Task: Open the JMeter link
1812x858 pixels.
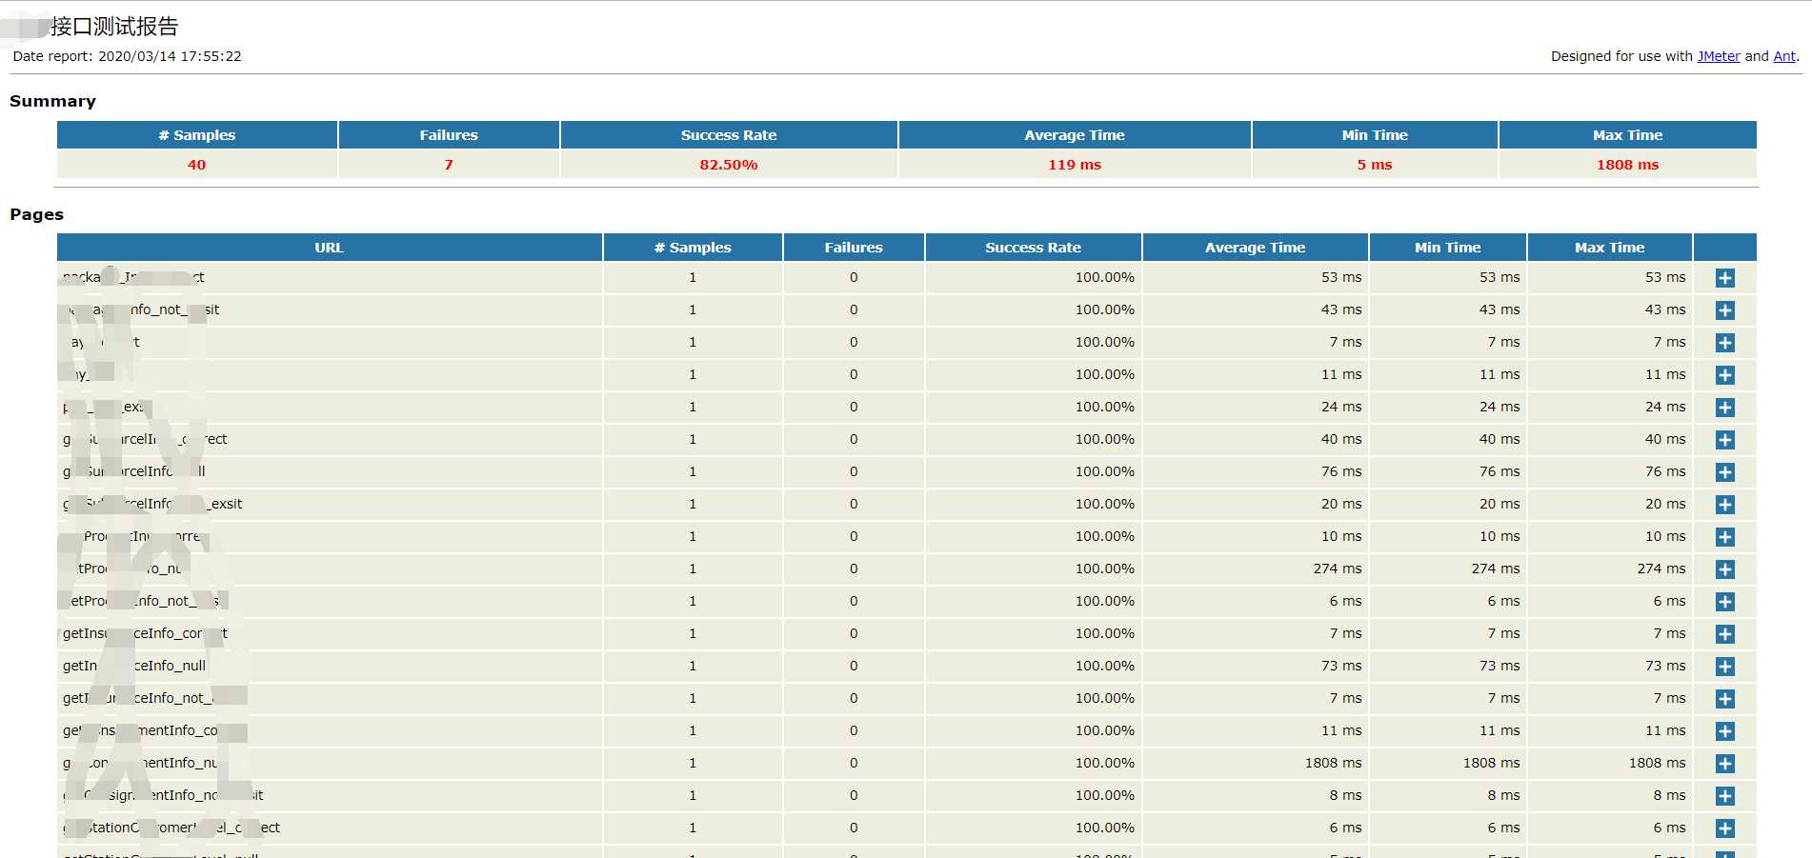Action: click(1719, 56)
